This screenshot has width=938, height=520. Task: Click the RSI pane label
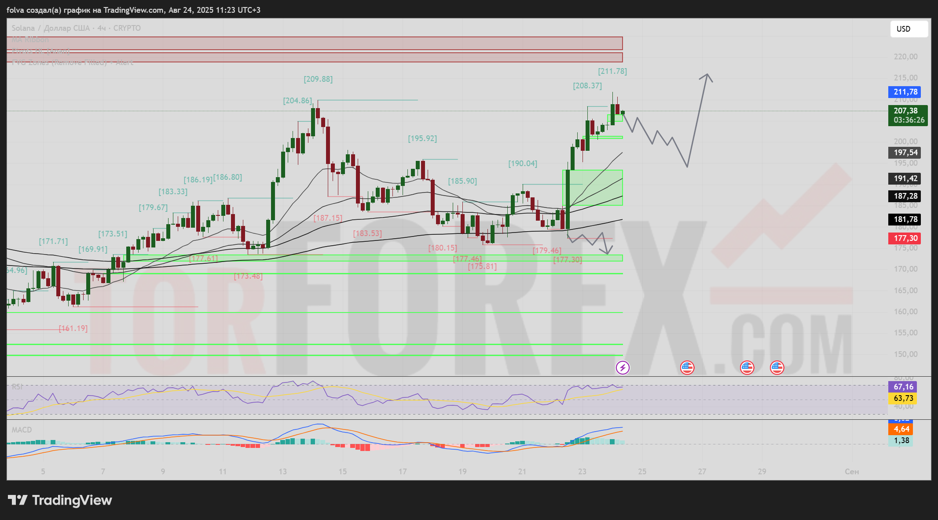coord(17,387)
